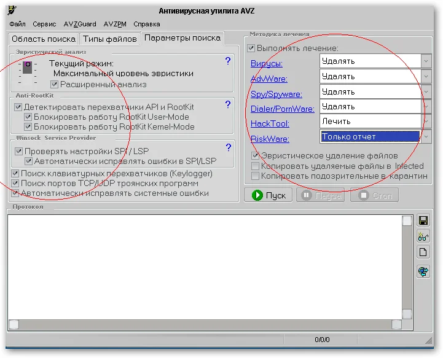Enable Копировать удаляемые файлы в Infected

click(255, 166)
